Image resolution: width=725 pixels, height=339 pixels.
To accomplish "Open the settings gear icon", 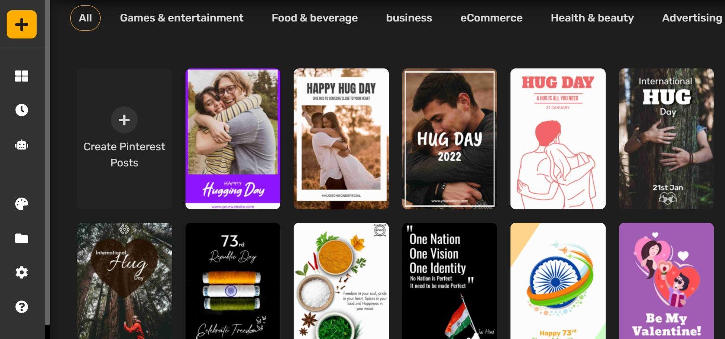I will pyautogui.click(x=21, y=272).
